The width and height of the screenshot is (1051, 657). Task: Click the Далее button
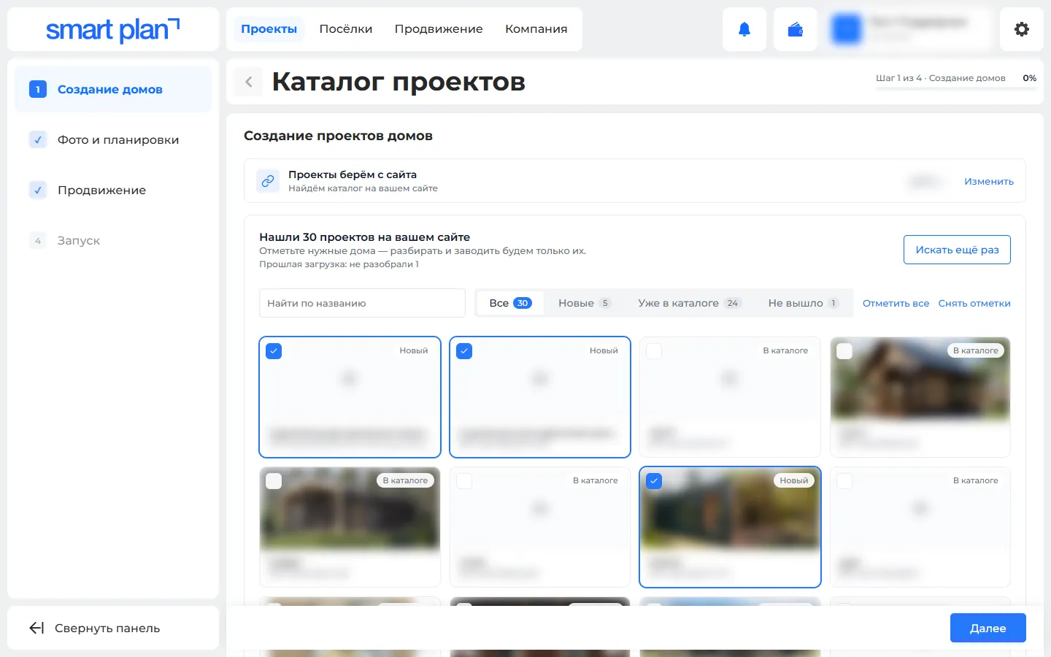pos(988,628)
